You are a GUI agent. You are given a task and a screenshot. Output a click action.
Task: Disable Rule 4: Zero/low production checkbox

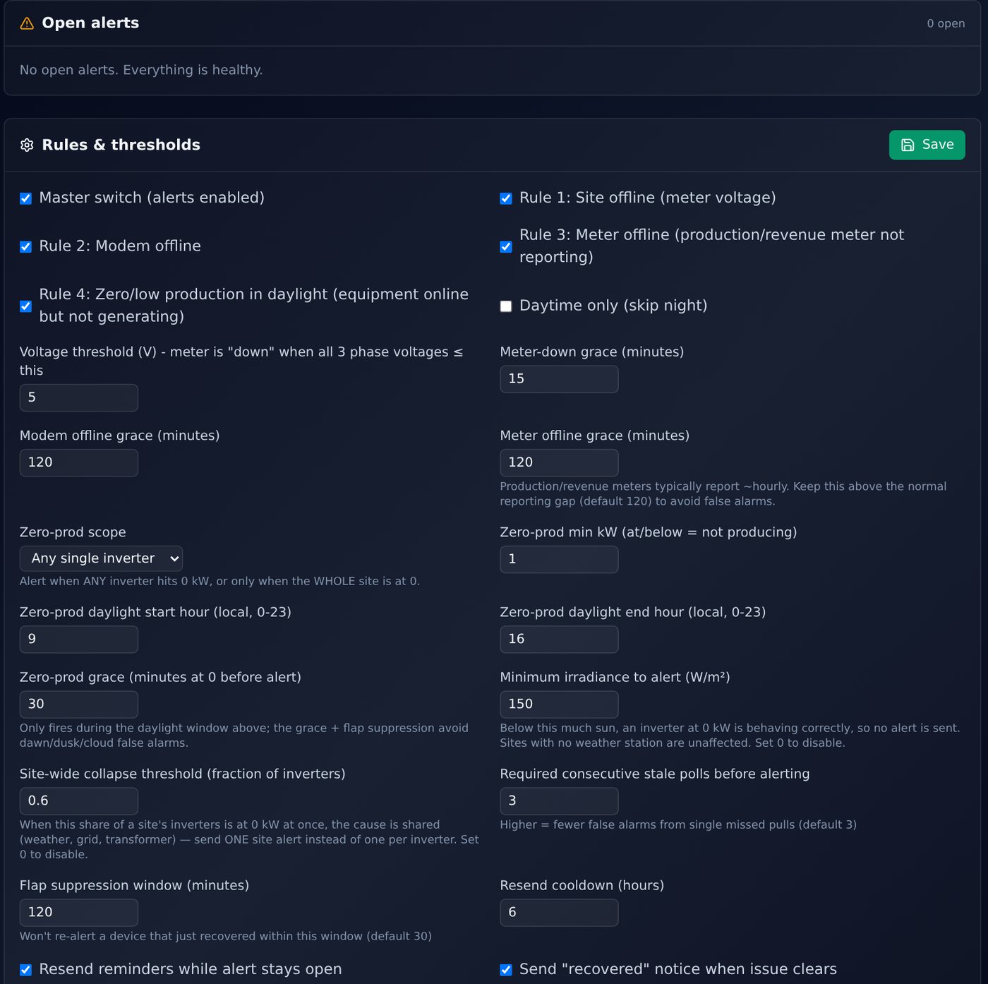pyautogui.click(x=25, y=306)
